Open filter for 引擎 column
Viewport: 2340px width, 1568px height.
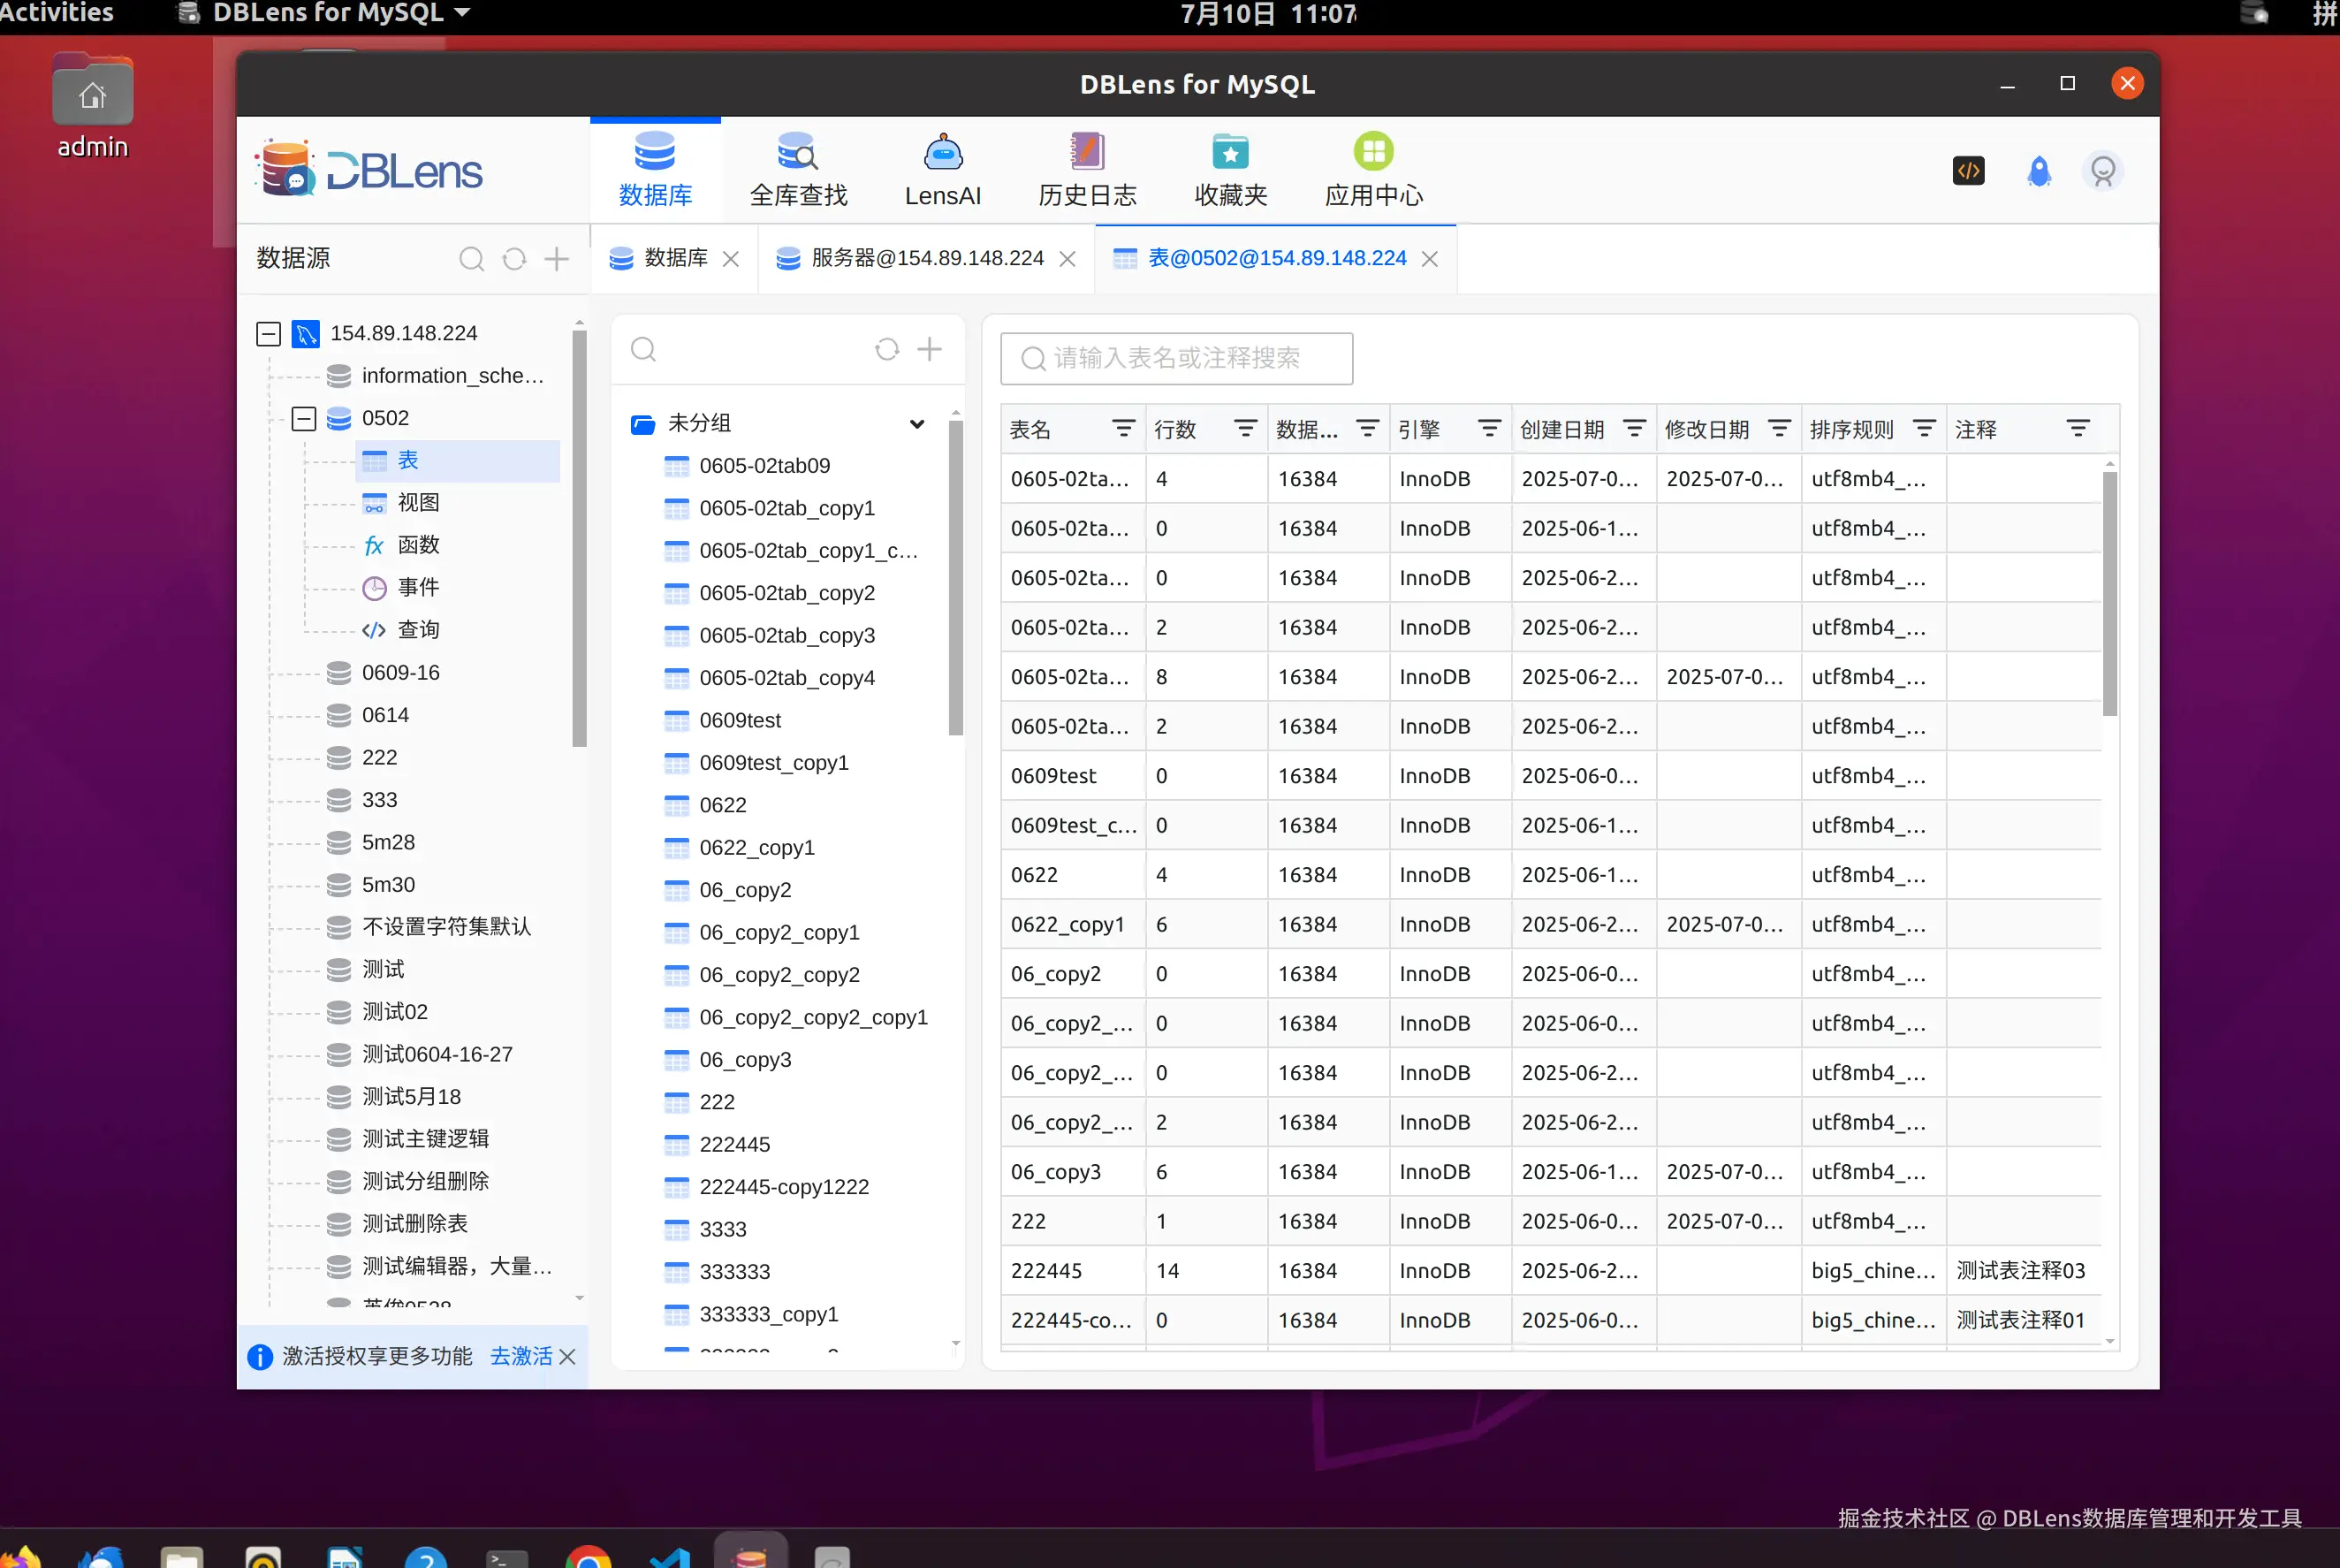point(1488,429)
